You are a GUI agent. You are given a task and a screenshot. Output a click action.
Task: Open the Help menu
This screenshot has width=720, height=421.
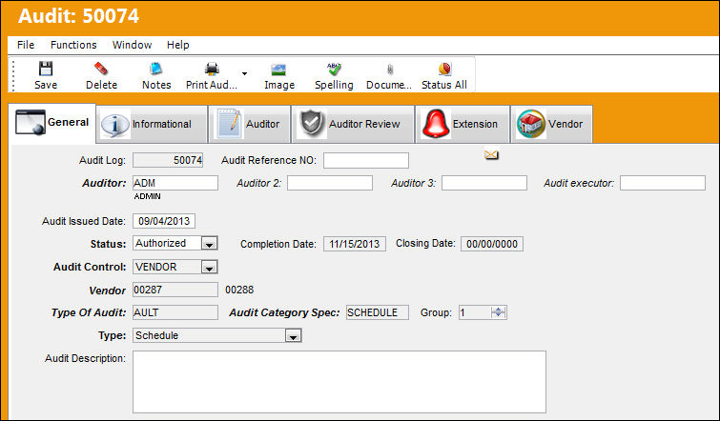[177, 45]
